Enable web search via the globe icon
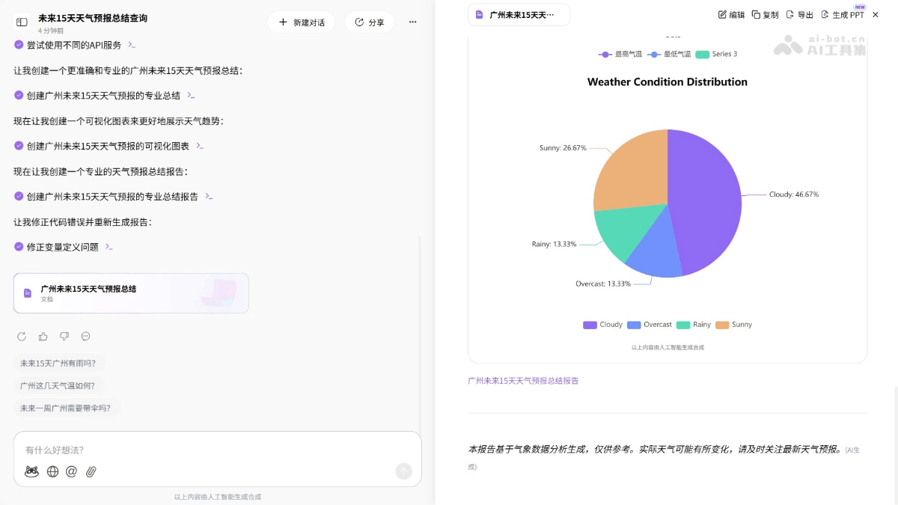Viewport: 898px width, 505px height. pos(52,471)
